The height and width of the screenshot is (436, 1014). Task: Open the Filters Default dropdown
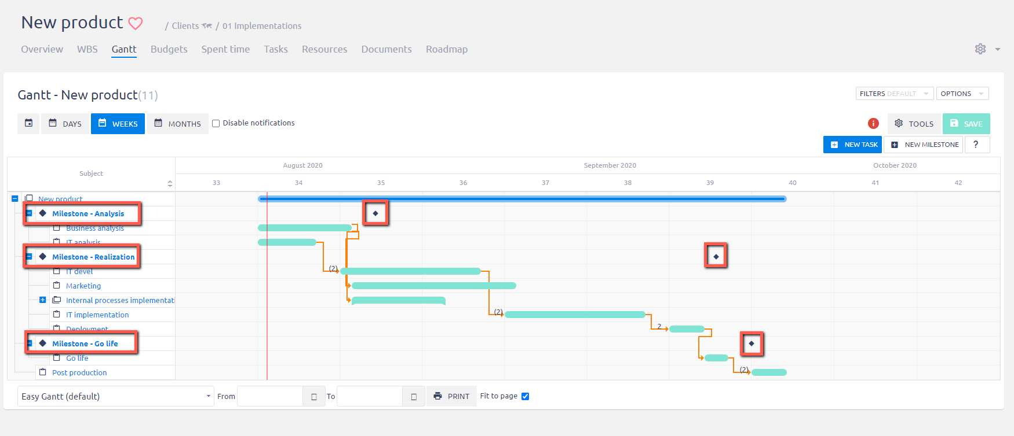(893, 94)
